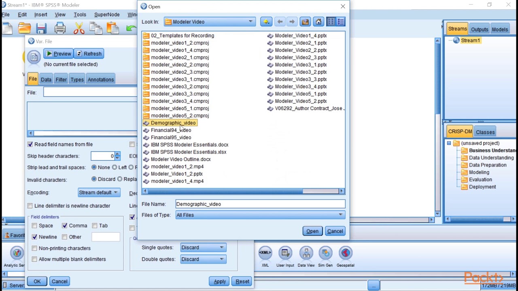Uncheck Newline field delimiter
The height and width of the screenshot is (291, 518).
point(34,237)
